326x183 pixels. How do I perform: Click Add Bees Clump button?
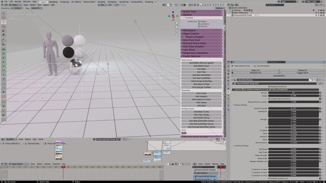coord(201,112)
